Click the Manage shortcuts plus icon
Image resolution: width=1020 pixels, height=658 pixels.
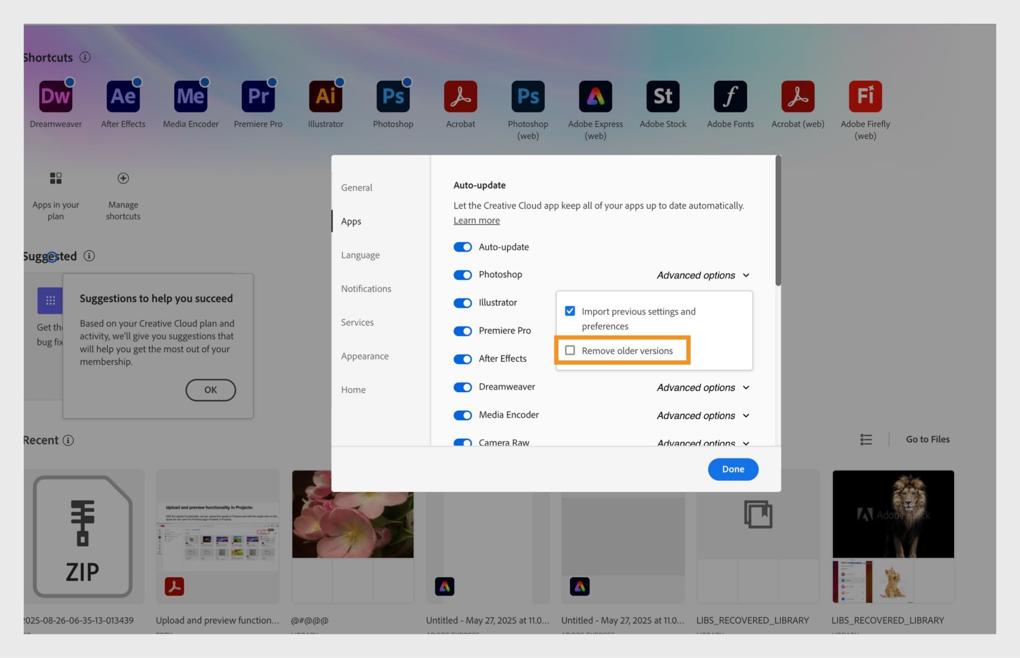pyautogui.click(x=123, y=178)
